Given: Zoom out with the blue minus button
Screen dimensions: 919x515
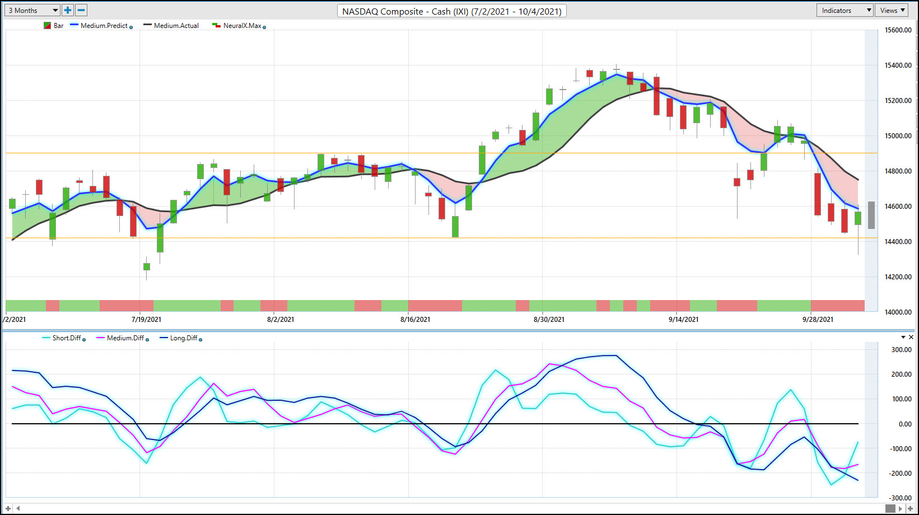Looking at the screenshot, I should coord(81,10).
